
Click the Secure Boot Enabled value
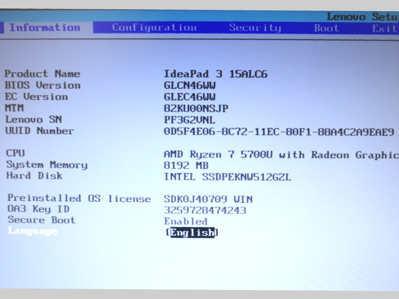pos(185,221)
